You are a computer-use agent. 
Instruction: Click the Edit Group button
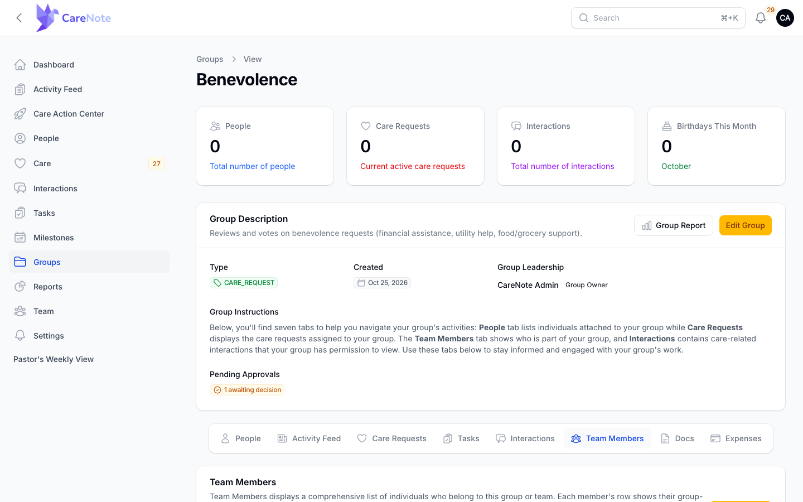746,225
